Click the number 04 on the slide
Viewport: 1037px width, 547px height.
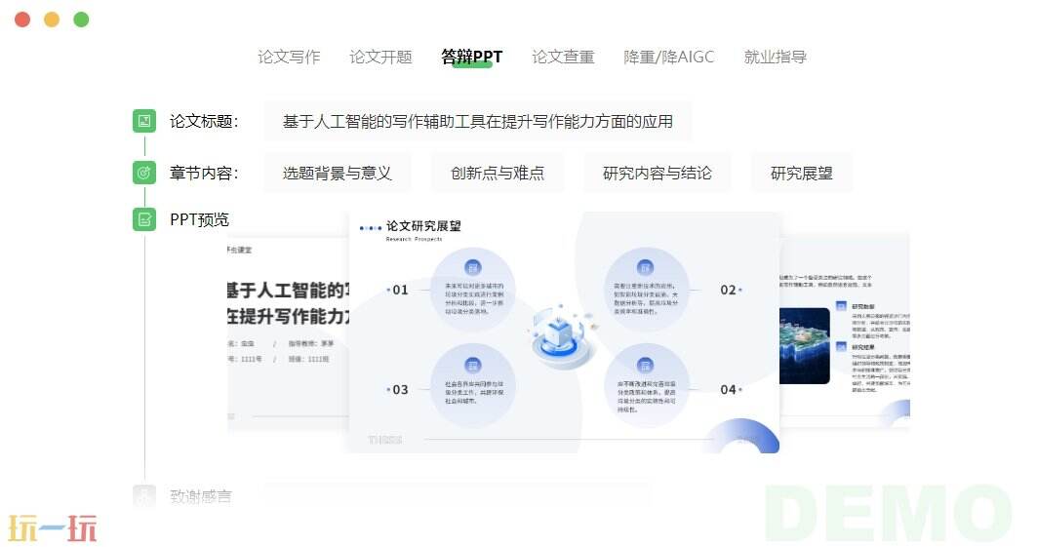pyautogui.click(x=728, y=390)
